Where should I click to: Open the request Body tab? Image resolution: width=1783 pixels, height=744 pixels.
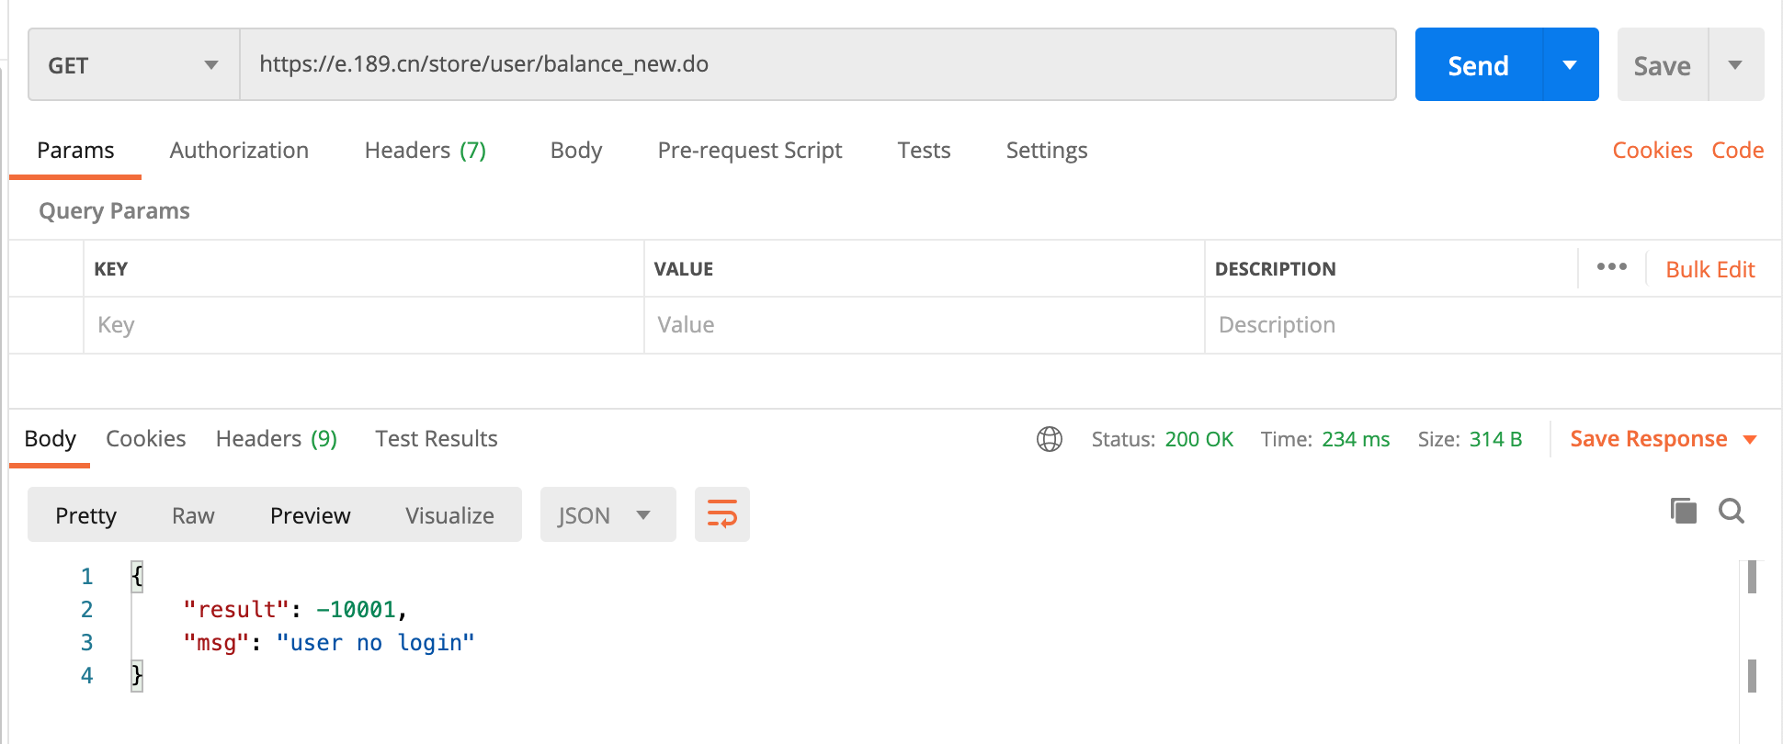coord(576,151)
